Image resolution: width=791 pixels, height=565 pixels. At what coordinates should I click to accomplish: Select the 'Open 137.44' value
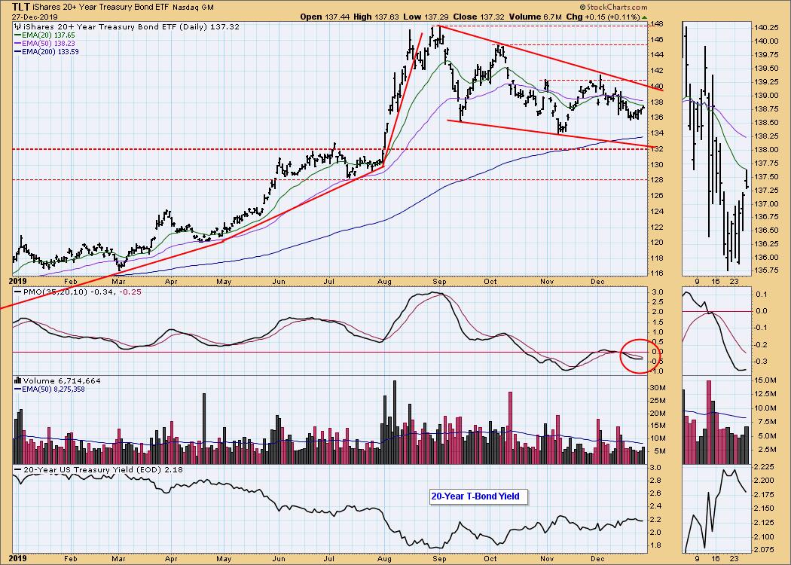[323, 17]
